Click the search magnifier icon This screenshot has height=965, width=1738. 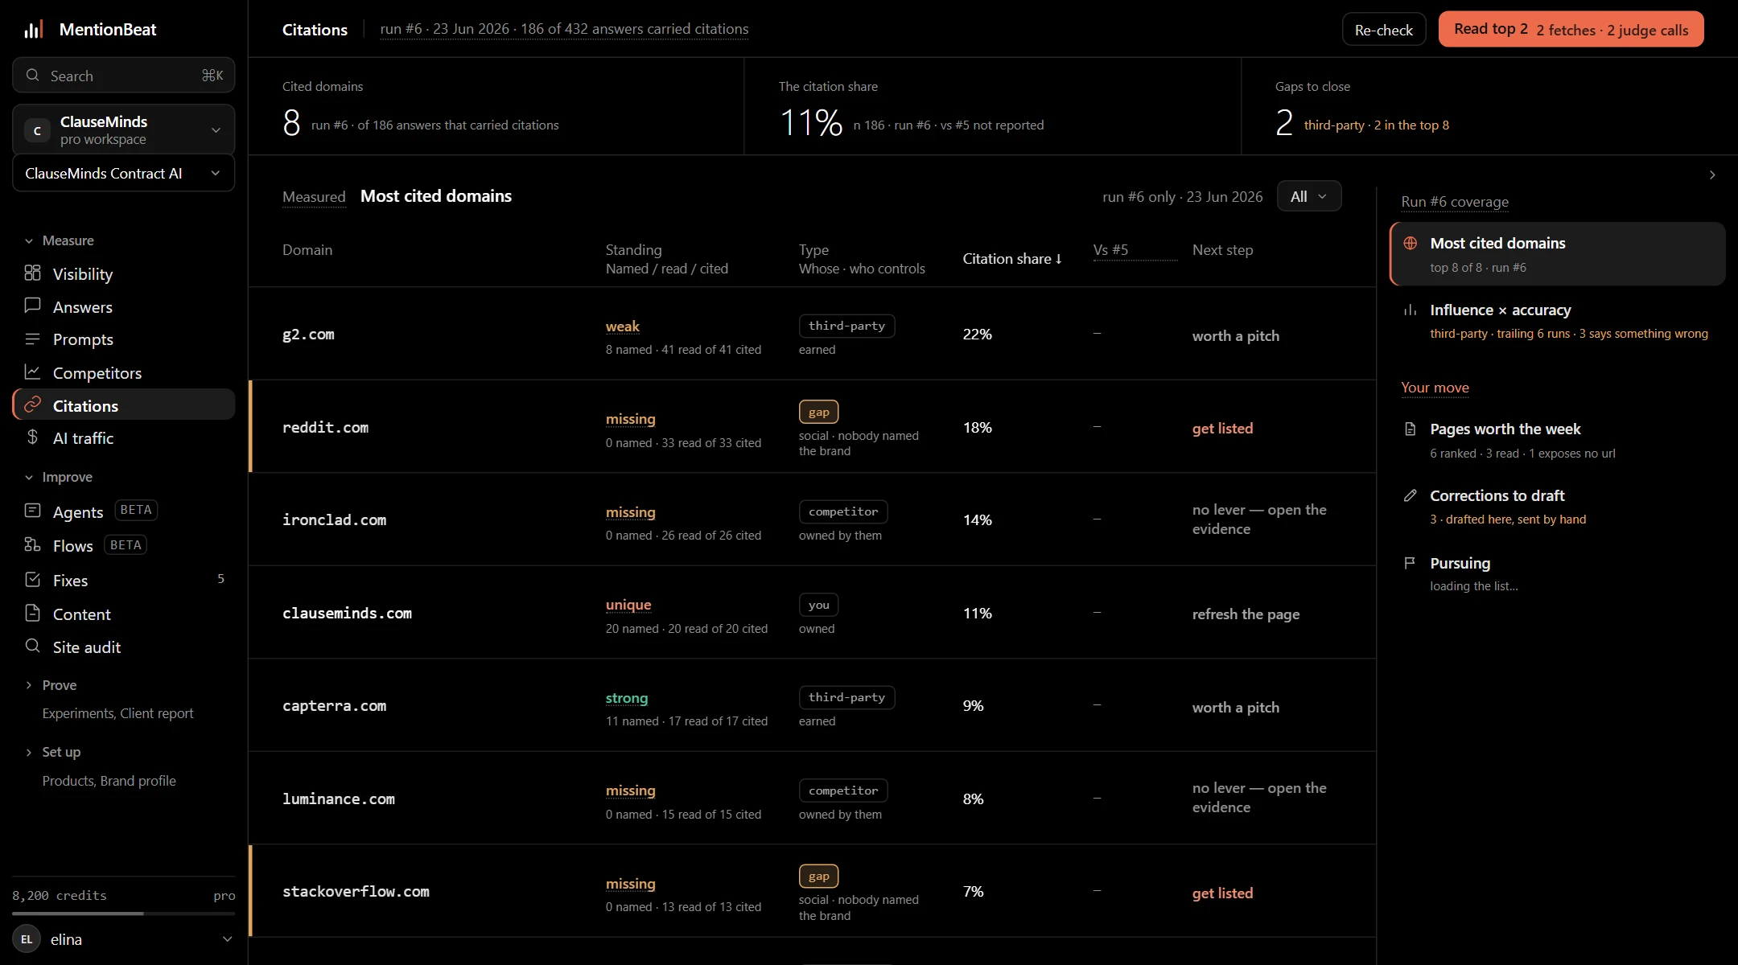[32, 75]
